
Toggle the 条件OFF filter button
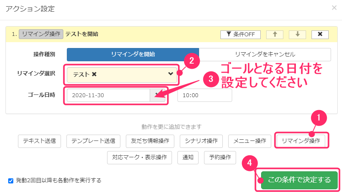coord(240,34)
